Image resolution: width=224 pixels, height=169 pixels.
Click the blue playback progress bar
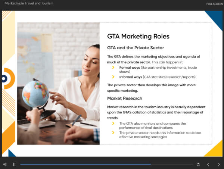85,164
